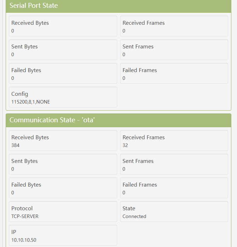Click the Config 115200,8,1,NONE box
The image size is (237, 247).
[63, 97]
